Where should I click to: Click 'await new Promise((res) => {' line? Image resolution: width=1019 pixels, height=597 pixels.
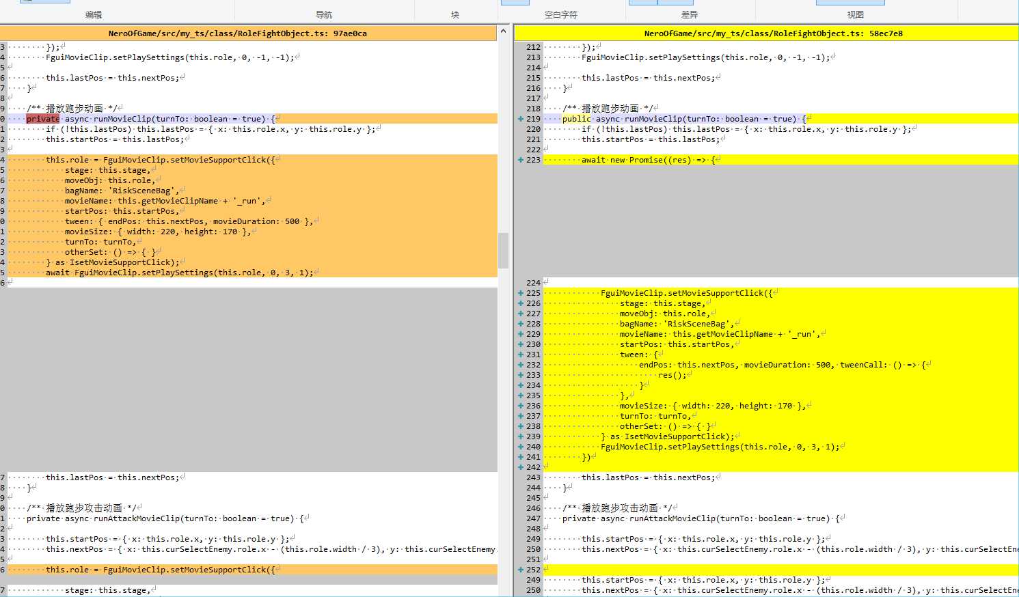pyautogui.click(x=648, y=160)
